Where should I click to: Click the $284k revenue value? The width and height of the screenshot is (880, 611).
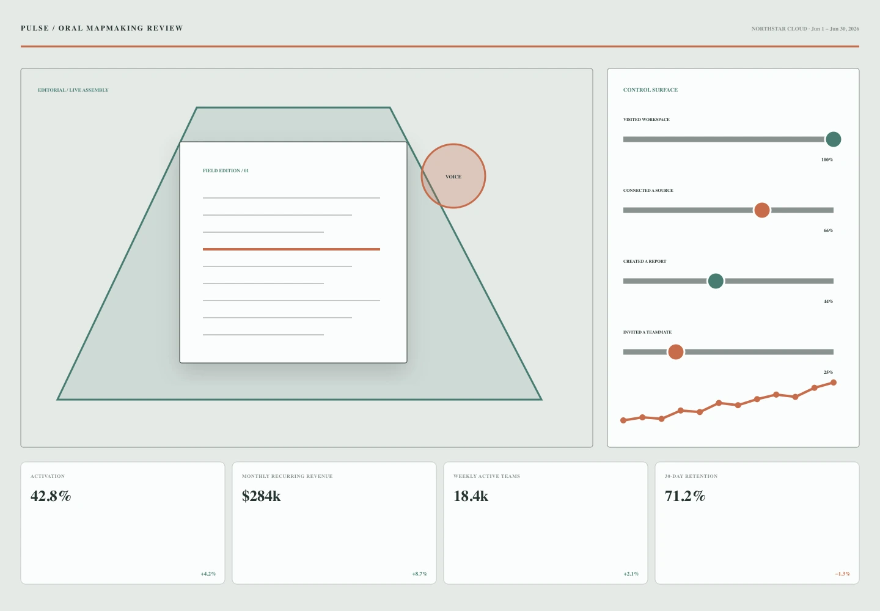(x=262, y=496)
